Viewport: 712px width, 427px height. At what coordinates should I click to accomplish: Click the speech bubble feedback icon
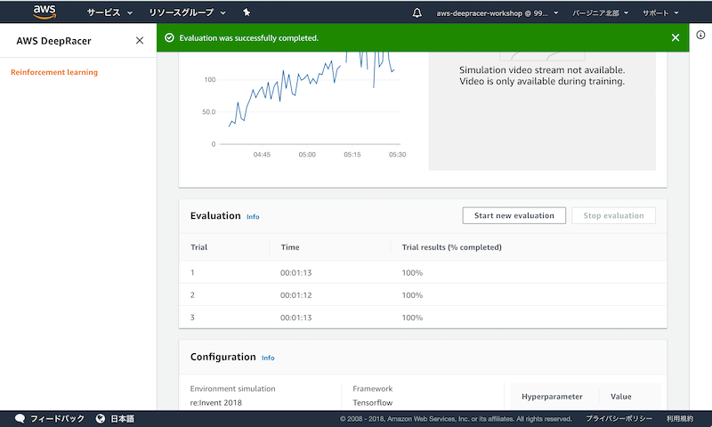click(20, 418)
